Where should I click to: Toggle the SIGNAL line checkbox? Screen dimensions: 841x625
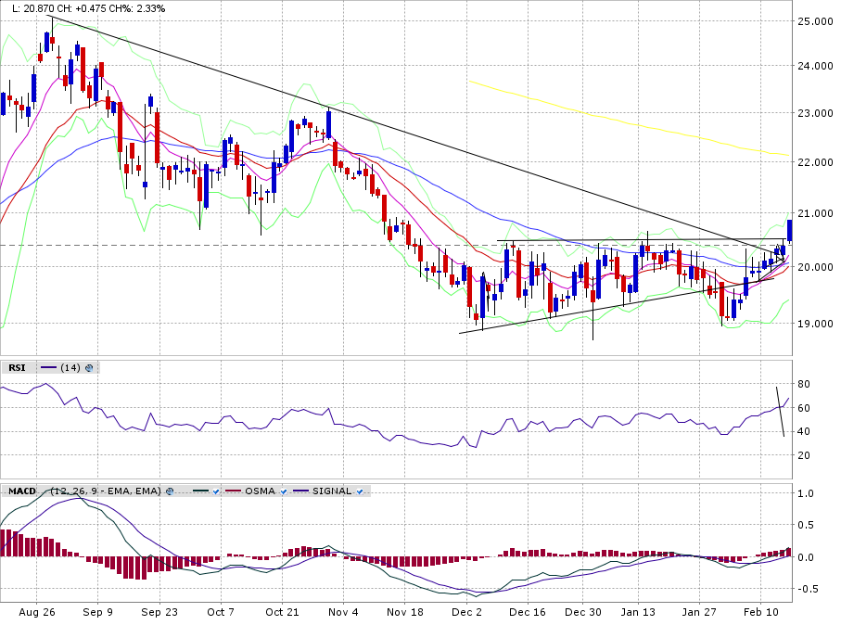click(x=360, y=491)
